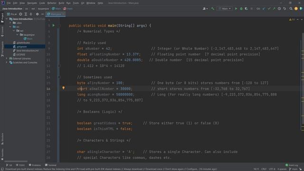This screenshot has height=171, width=304.
Task: Open the View menu
Action: (x=22, y=3)
